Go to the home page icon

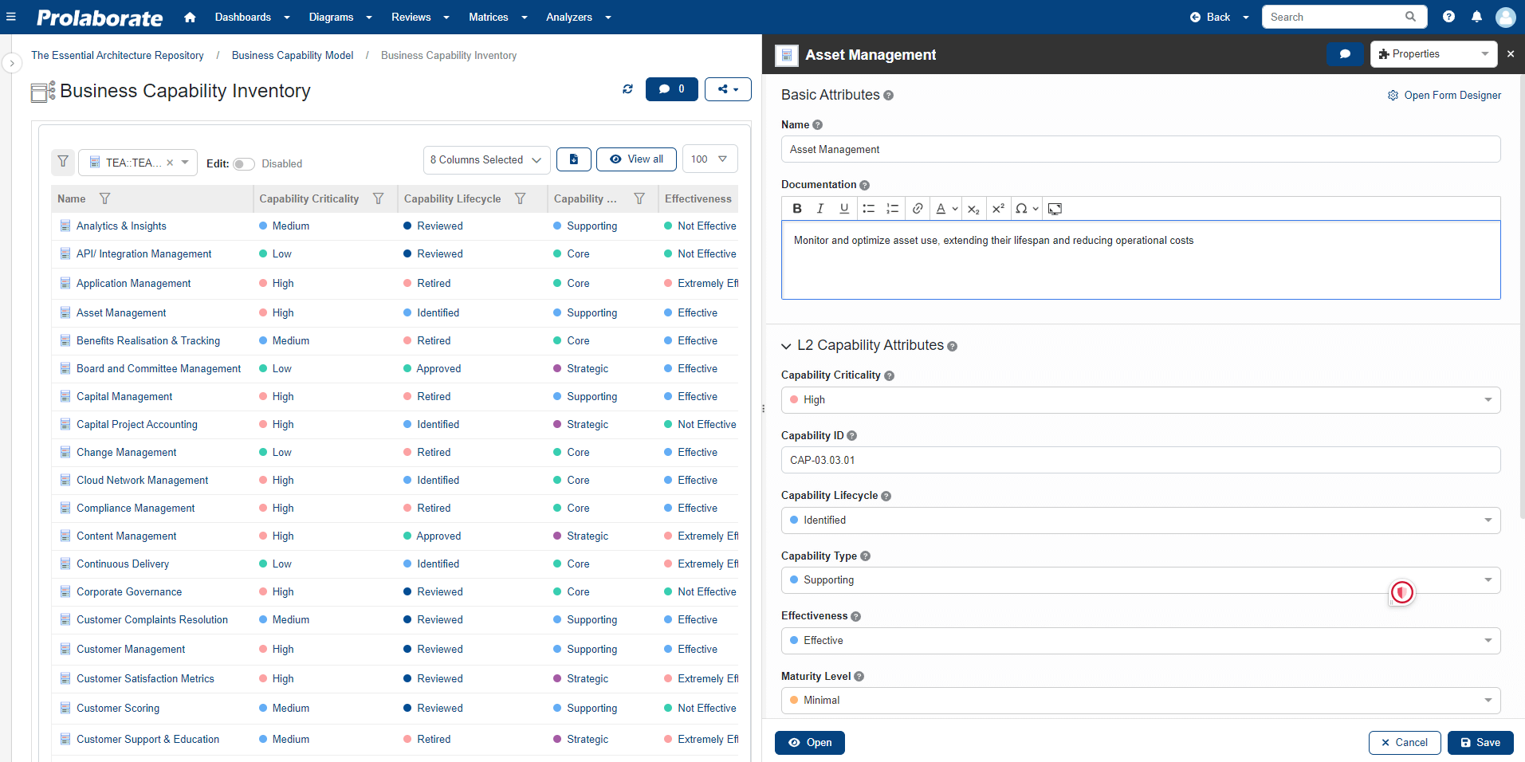190,17
